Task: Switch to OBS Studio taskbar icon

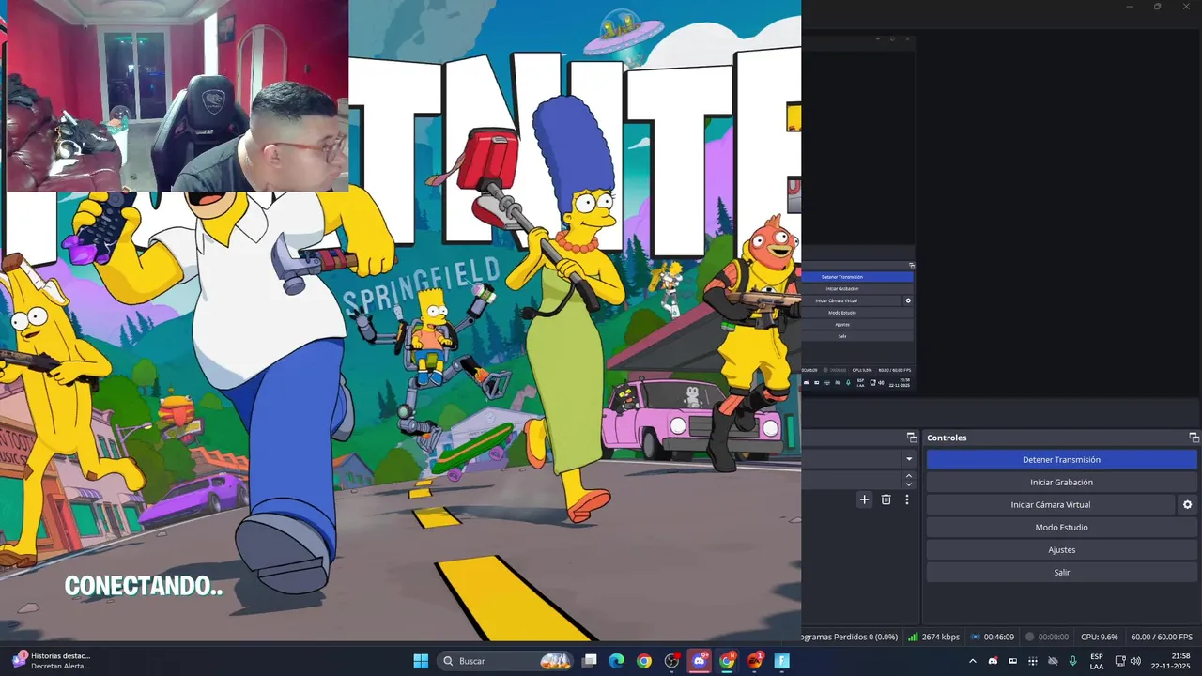Action: pyautogui.click(x=671, y=661)
